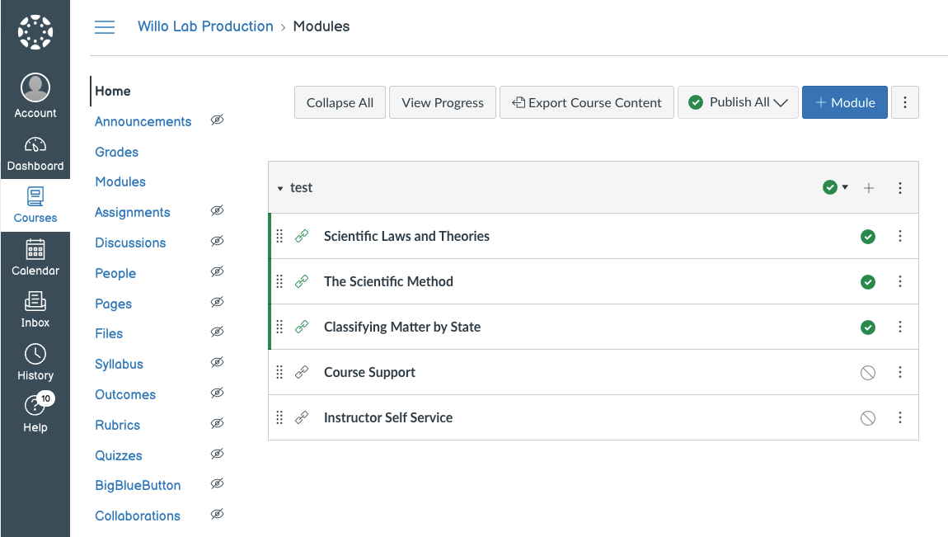The width and height of the screenshot is (948, 537).
Task: Open Quizzes in course navigation
Action: coord(119,455)
